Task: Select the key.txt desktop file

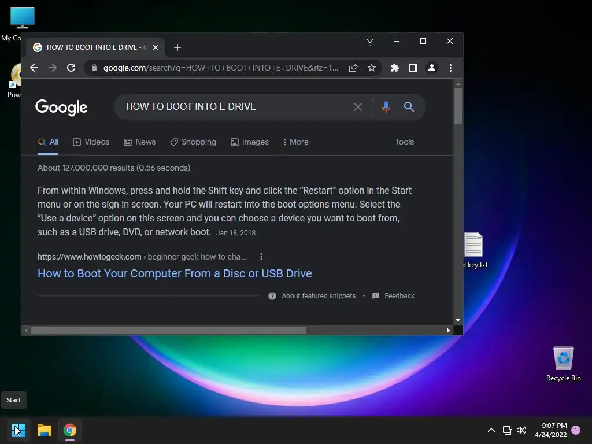Action: [476, 251]
